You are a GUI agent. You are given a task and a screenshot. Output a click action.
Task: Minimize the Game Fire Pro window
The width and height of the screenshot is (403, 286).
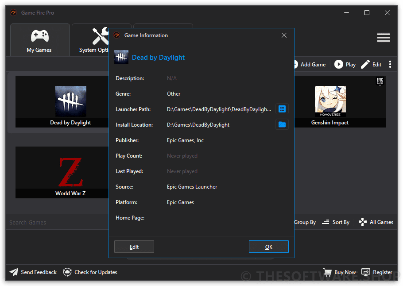[x=346, y=12]
